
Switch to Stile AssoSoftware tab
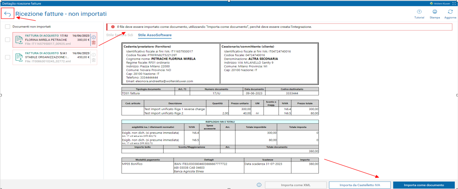pyautogui.click(x=155, y=35)
